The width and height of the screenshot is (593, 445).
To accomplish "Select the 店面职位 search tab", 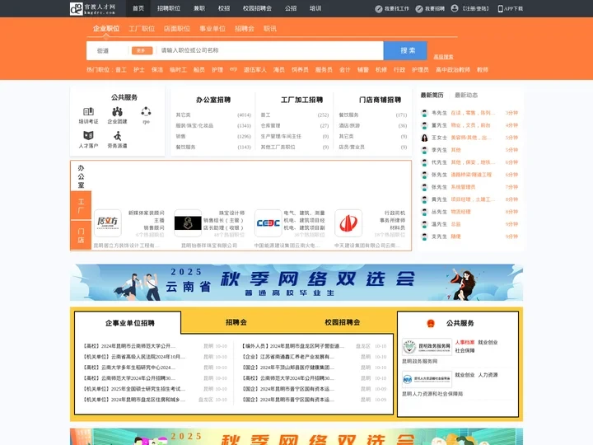I will [177, 28].
